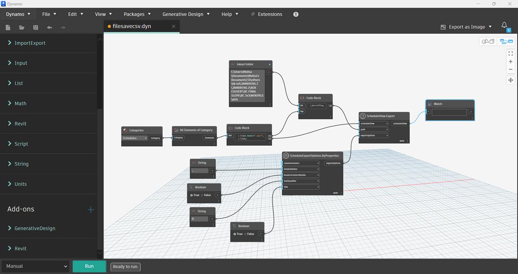Save the graph using the floppy icon
The width and height of the screenshot is (518, 274).
pyautogui.click(x=36, y=27)
